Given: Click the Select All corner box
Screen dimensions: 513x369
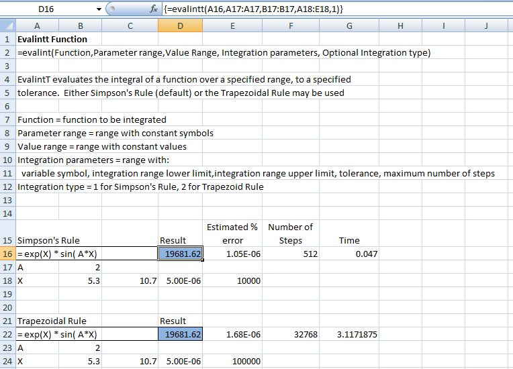Looking at the screenshot, I should 7,25.
